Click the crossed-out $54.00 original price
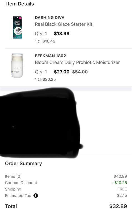The image size is (132, 214). (x=80, y=72)
